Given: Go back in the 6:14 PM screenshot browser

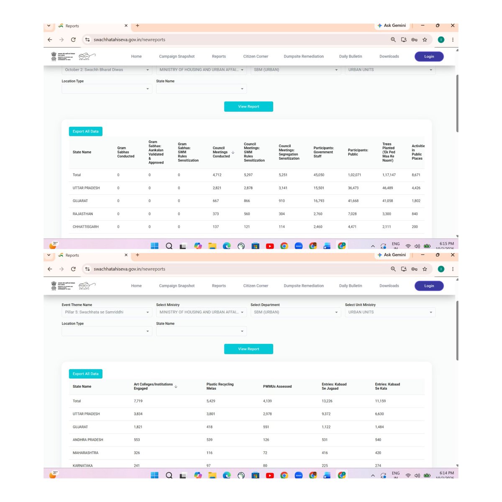Looking at the screenshot, I should tap(50, 269).
